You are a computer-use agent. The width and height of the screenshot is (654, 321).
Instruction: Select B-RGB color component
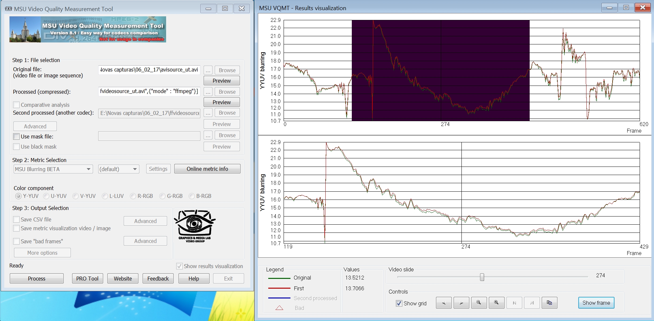[192, 196]
